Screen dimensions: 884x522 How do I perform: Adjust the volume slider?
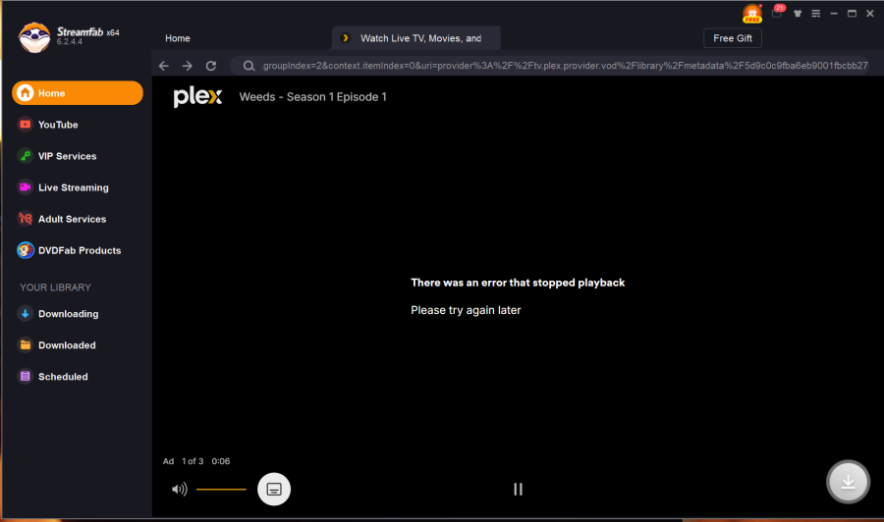[x=221, y=490]
